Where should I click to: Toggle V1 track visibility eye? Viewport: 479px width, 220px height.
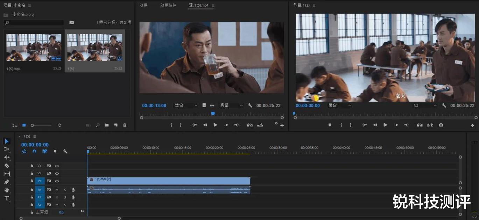(57, 181)
